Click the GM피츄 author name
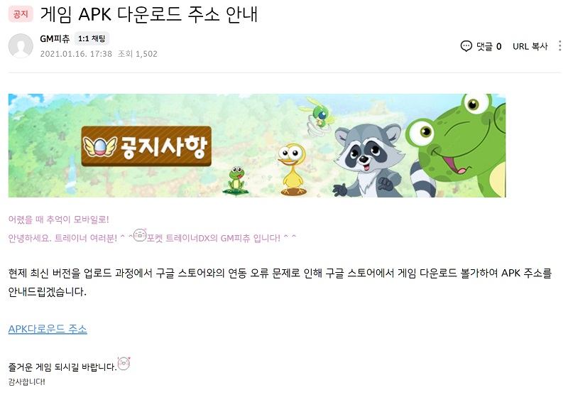568x400 pixels. (55, 38)
